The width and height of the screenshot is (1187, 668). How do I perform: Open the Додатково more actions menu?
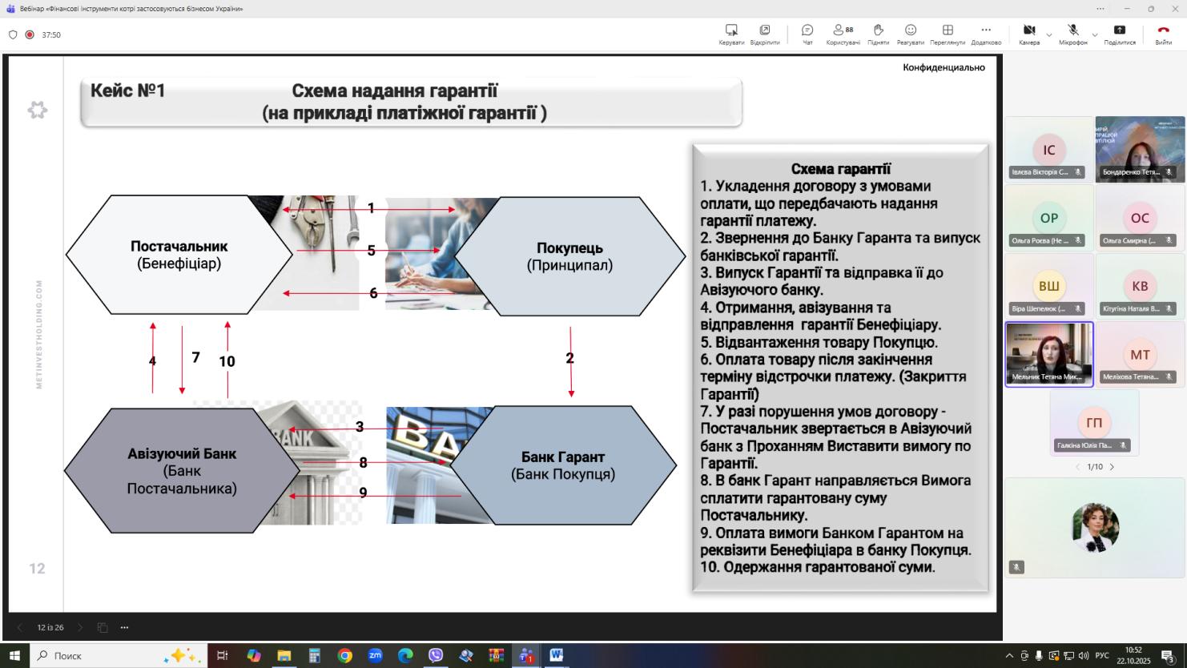pyautogui.click(x=986, y=34)
